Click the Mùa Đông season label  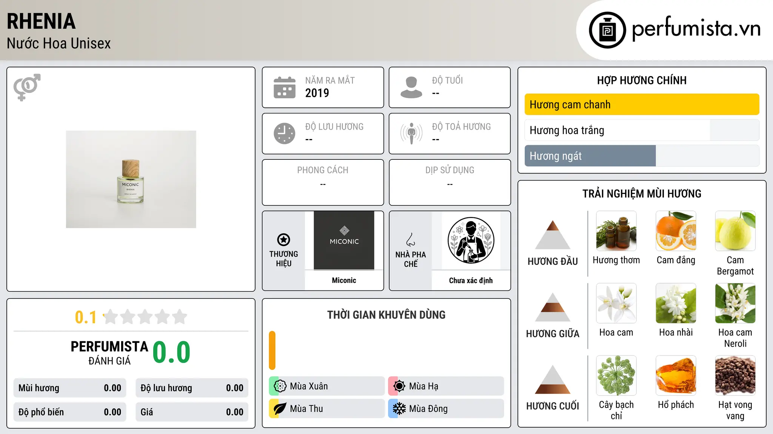428,409
